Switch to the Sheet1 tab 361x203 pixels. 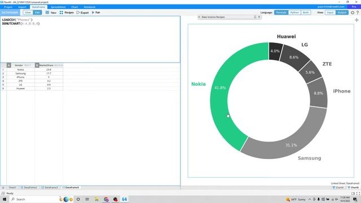tap(12, 188)
